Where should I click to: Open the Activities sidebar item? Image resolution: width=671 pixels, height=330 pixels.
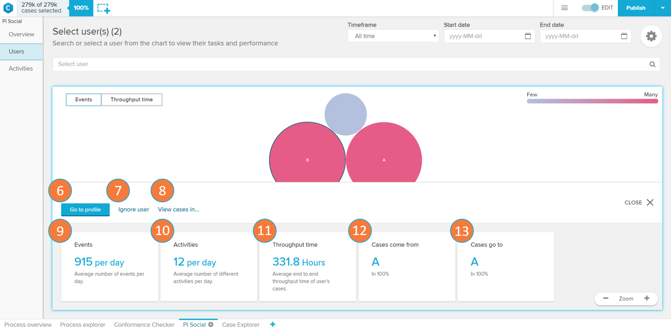click(21, 68)
